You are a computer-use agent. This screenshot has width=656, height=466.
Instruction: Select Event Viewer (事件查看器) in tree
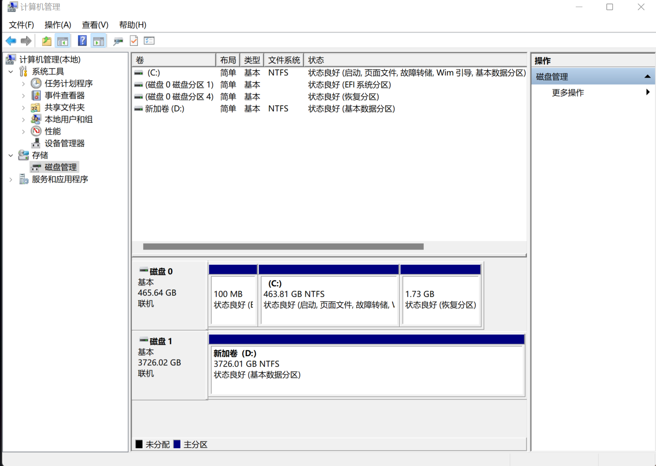(64, 95)
